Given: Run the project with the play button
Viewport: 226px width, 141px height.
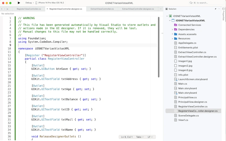Looking at the screenshot, I should [x=19, y=3].
